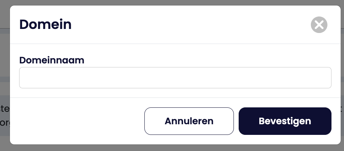Click the grey circular X icon
Image resolution: width=344 pixels, height=151 pixels.
319,25
